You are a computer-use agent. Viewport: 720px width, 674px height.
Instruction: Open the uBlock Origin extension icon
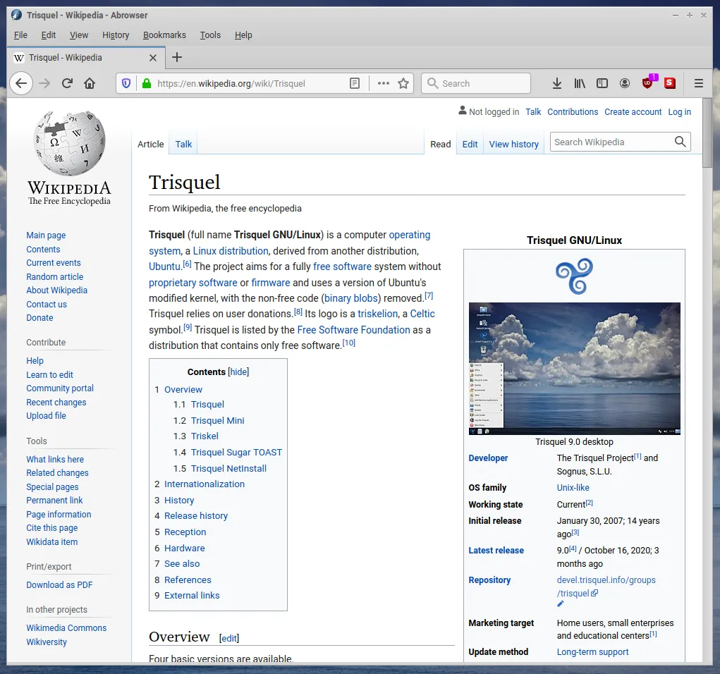click(647, 83)
